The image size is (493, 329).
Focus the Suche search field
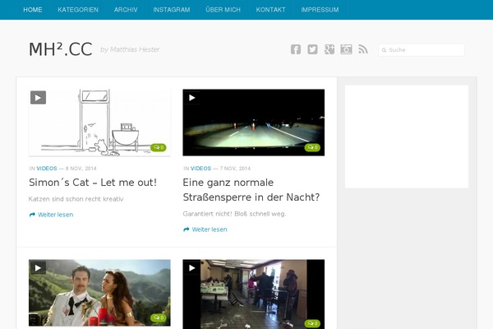coord(422,50)
